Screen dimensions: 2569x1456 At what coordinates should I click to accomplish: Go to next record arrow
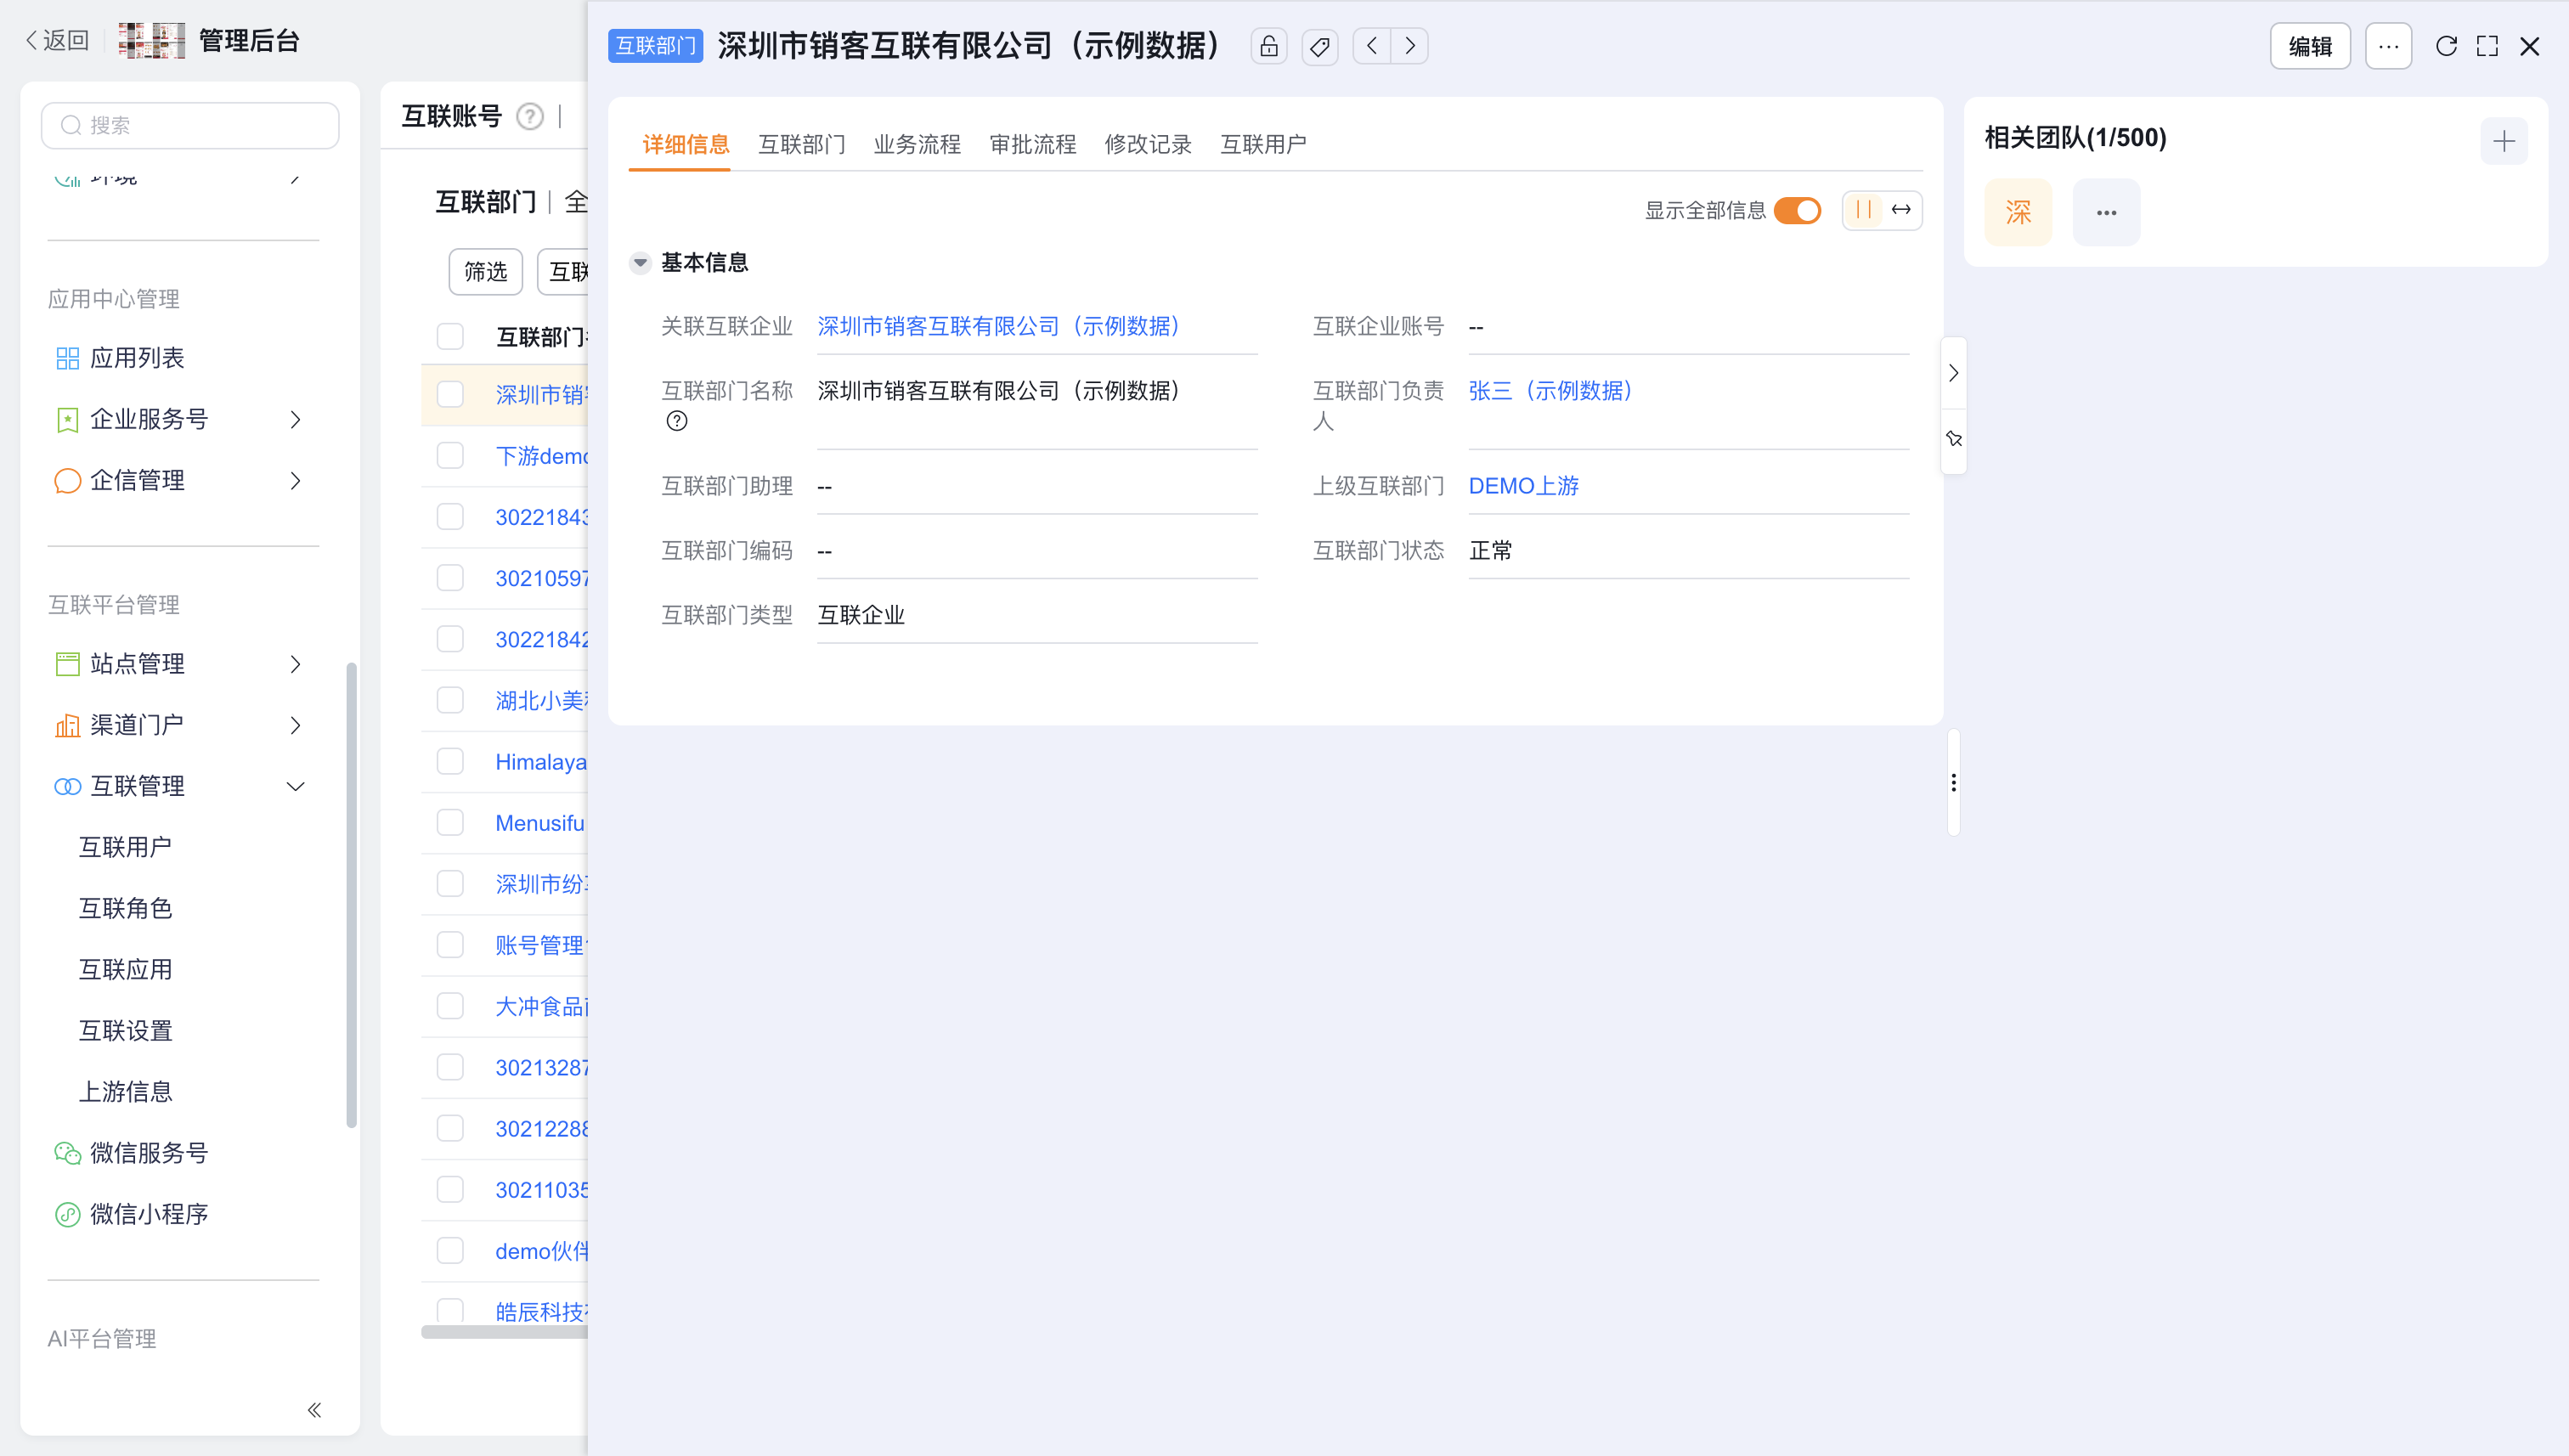tap(1410, 46)
